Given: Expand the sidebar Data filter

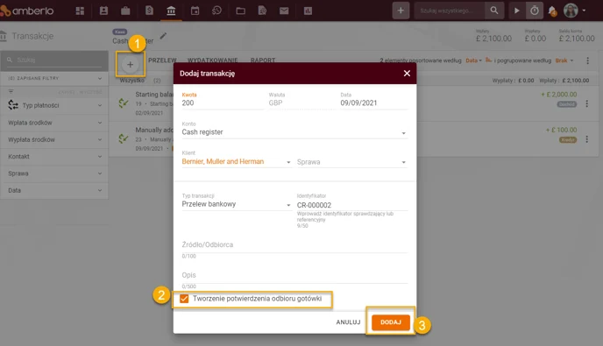Looking at the screenshot, I should (54, 190).
